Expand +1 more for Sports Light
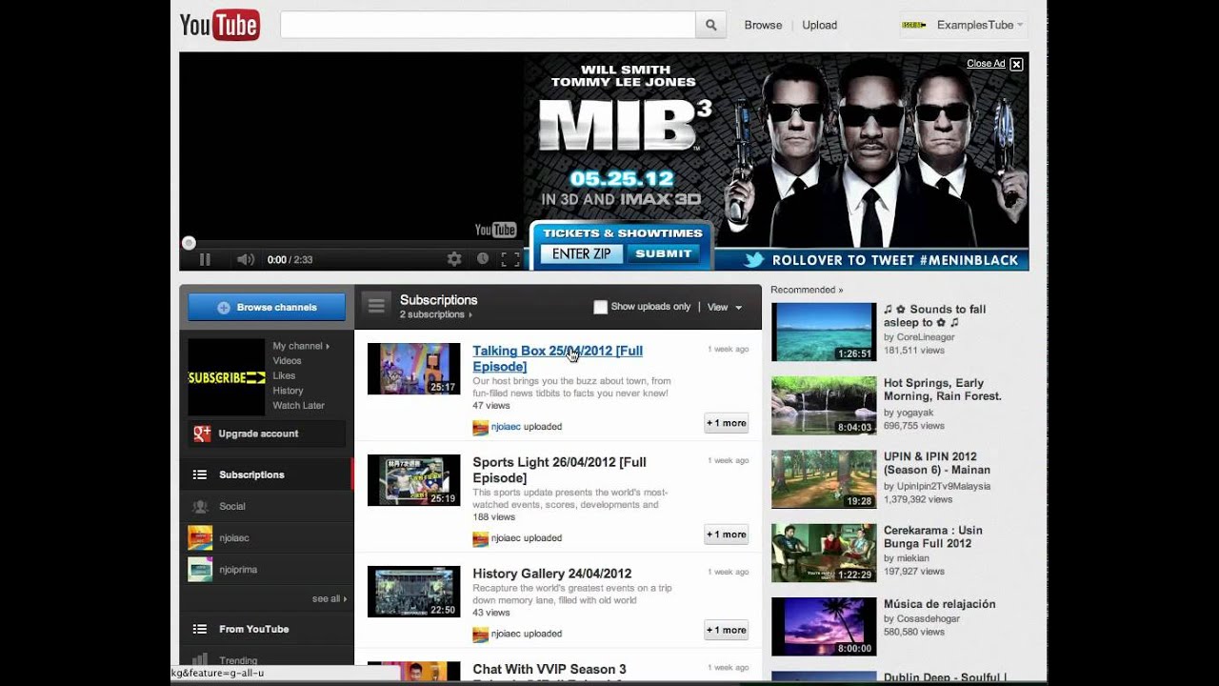This screenshot has width=1219, height=686. pyautogui.click(x=726, y=535)
